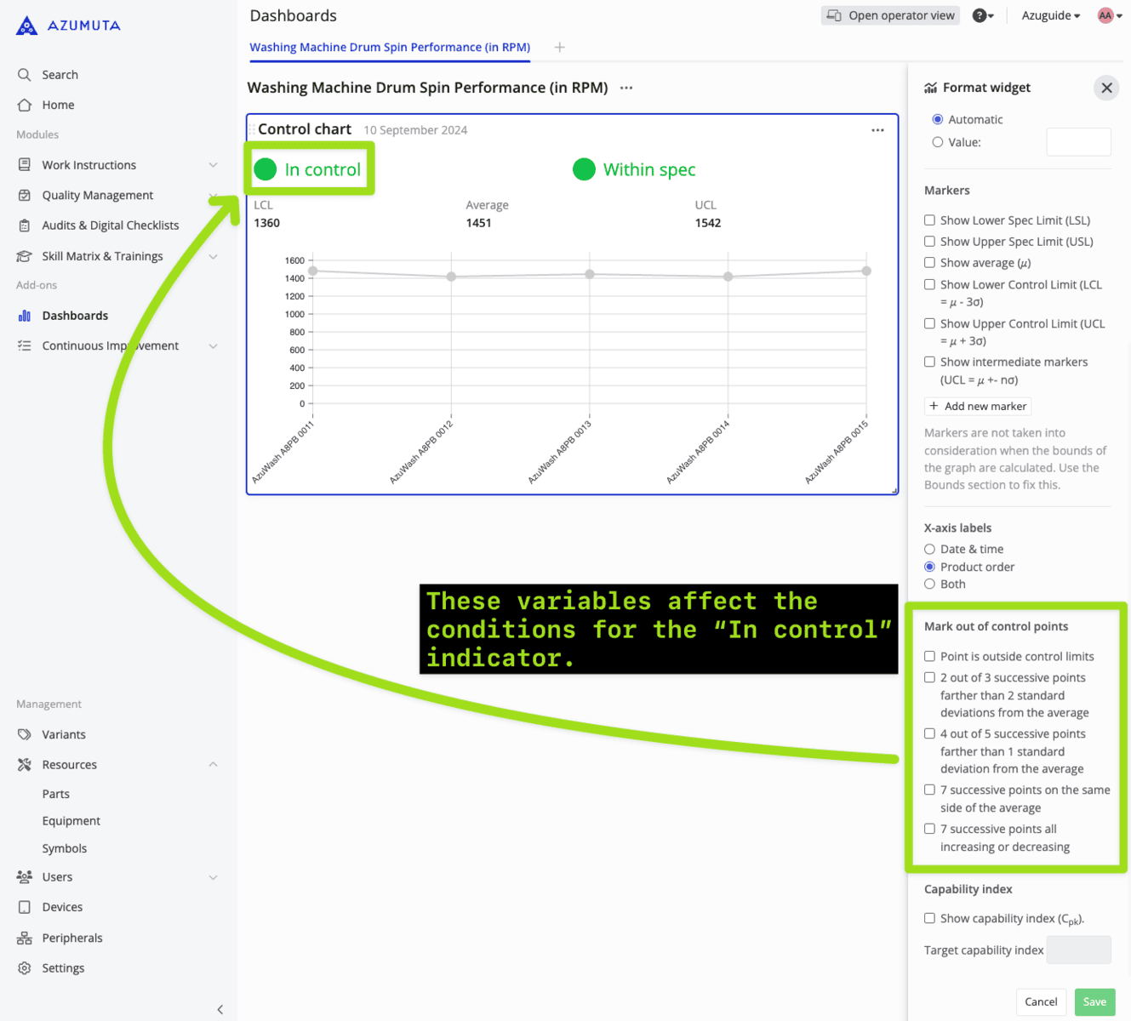Close the Format widget panel
The width and height of the screenshot is (1131, 1021).
(x=1105, y=88)
